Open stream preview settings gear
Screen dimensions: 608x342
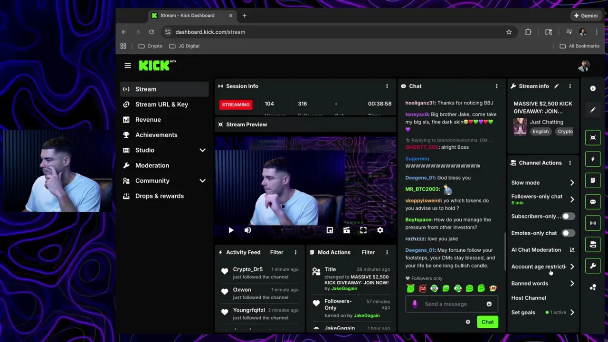pos(380,230)
